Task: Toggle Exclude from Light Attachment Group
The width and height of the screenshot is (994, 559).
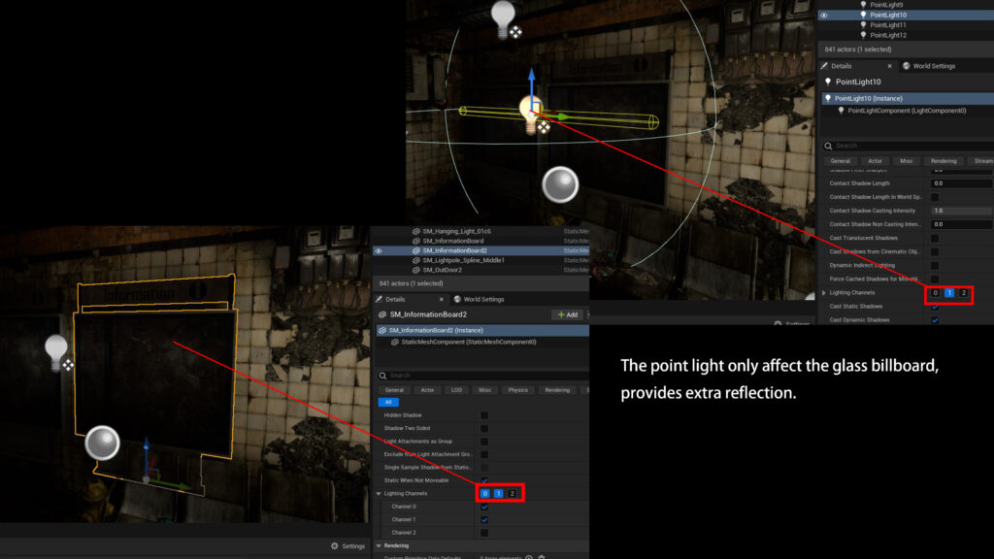Action: pyautogui.click(x=484, y=454)
